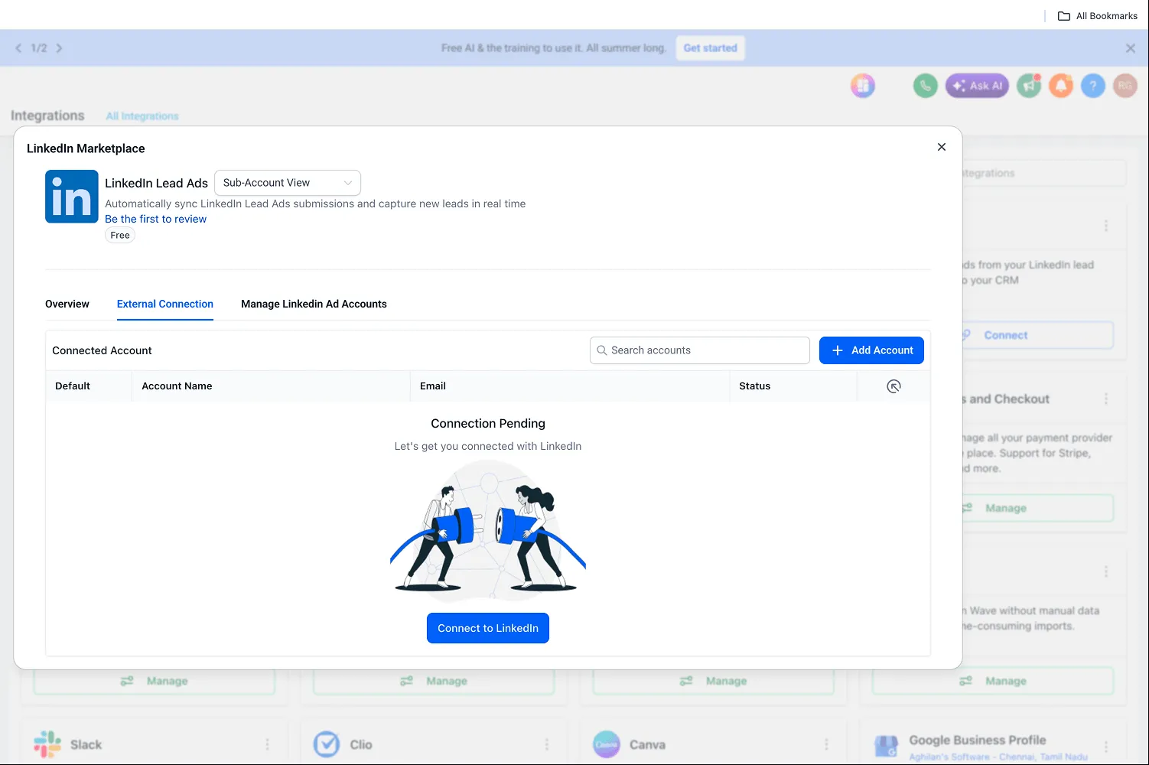Screen dimensions: 1149x765
Task: Click the Free pricing tag
Action: coord(120,236)
